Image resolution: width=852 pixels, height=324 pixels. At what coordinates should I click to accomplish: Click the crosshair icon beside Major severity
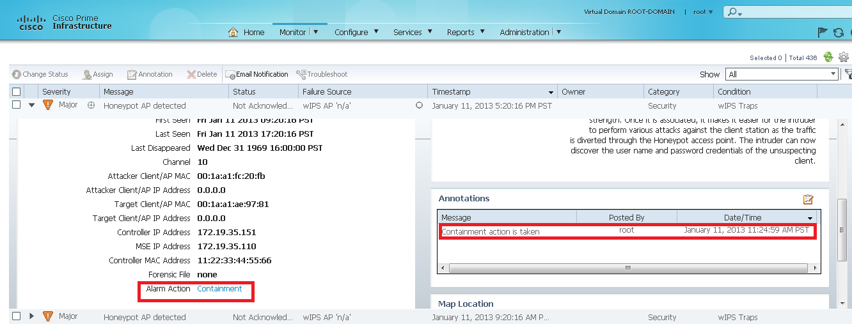pyautogui.click(x=91, y=105)
